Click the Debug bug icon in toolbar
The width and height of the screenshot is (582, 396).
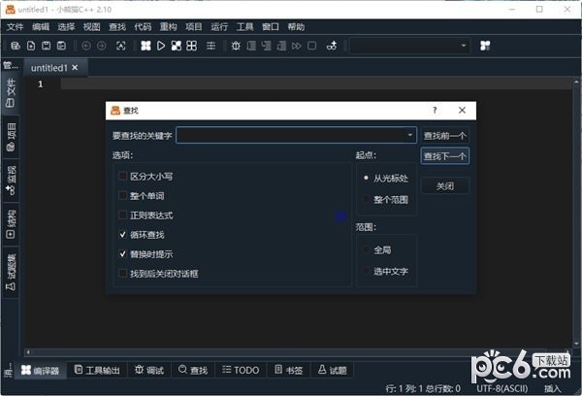(x=236, y=46)
